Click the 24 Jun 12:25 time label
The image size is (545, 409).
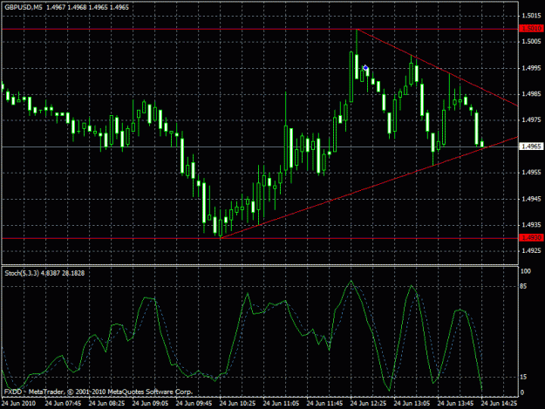[369, 403]
